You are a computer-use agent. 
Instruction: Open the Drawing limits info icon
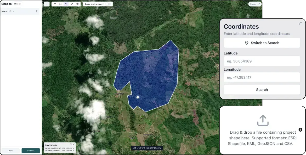[71, 144]
